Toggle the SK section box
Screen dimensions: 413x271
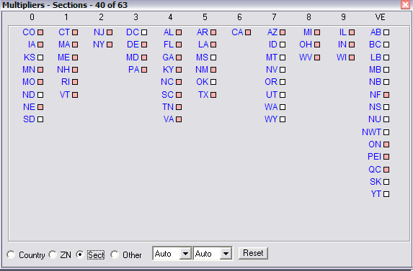386,181
